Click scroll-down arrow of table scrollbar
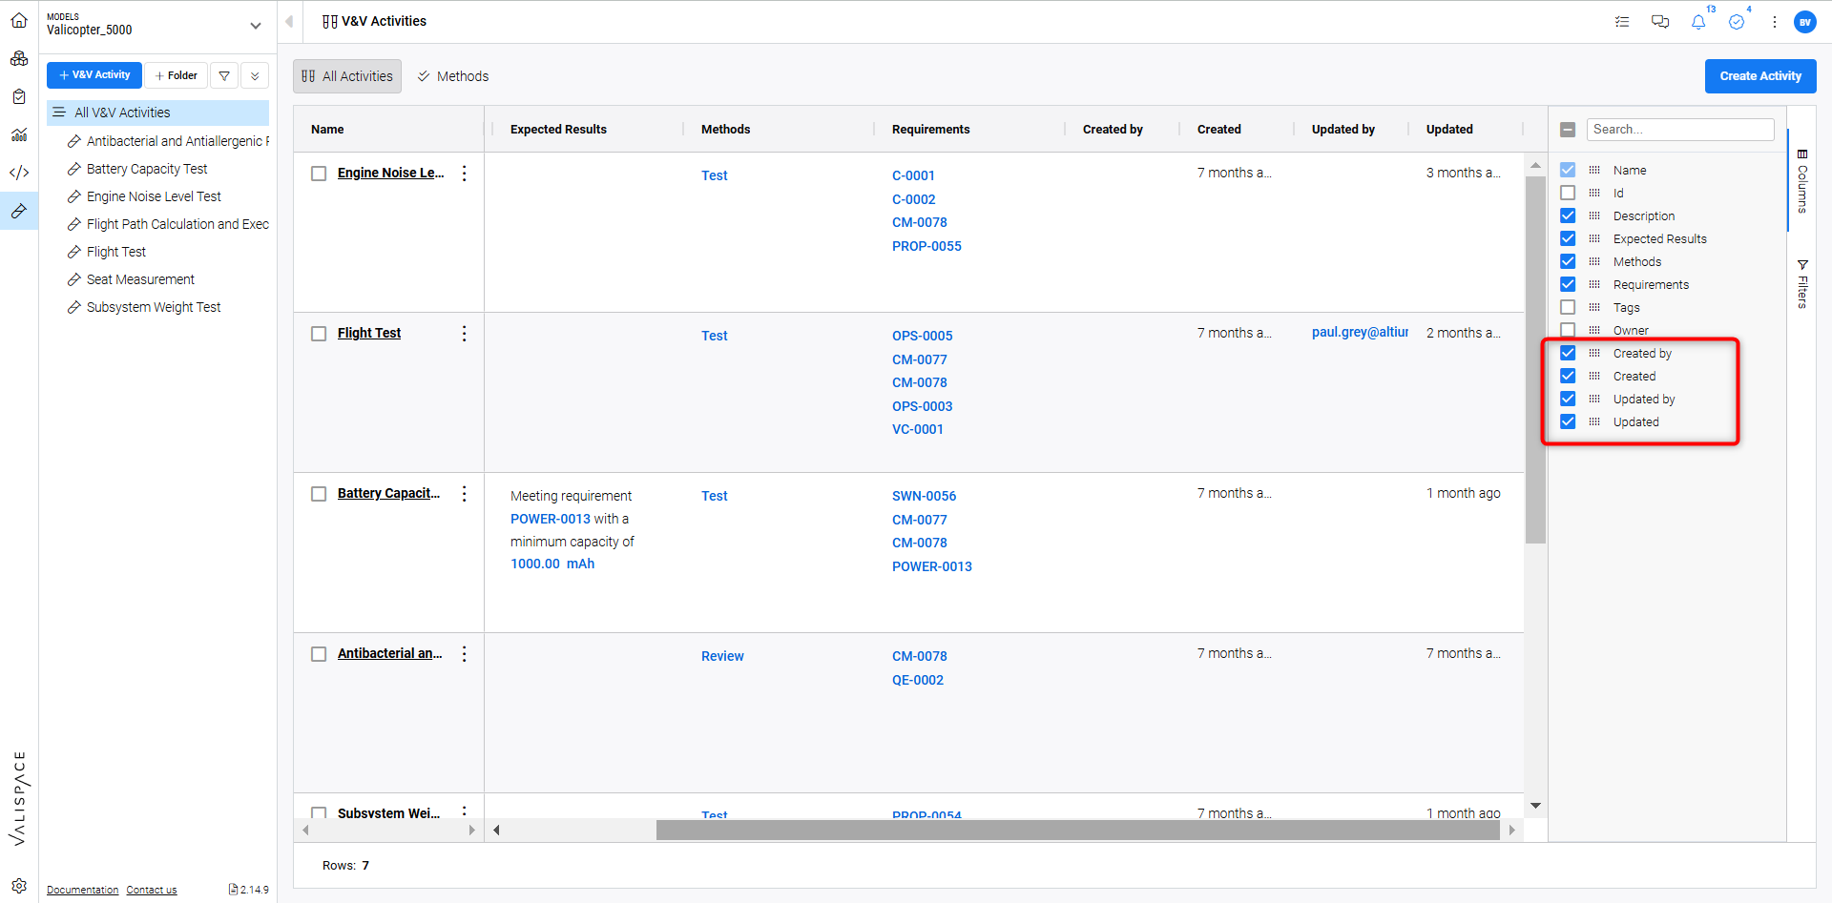The width and height of the screenshot is (1832, 903). pyautogui.click(x=1535, y=806)
